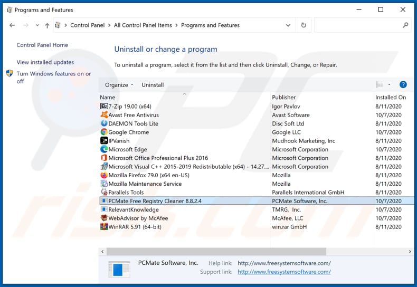Click the horizontal scrollbar thumb
This screenshot has height=287, width=417.
pos(216,252)
